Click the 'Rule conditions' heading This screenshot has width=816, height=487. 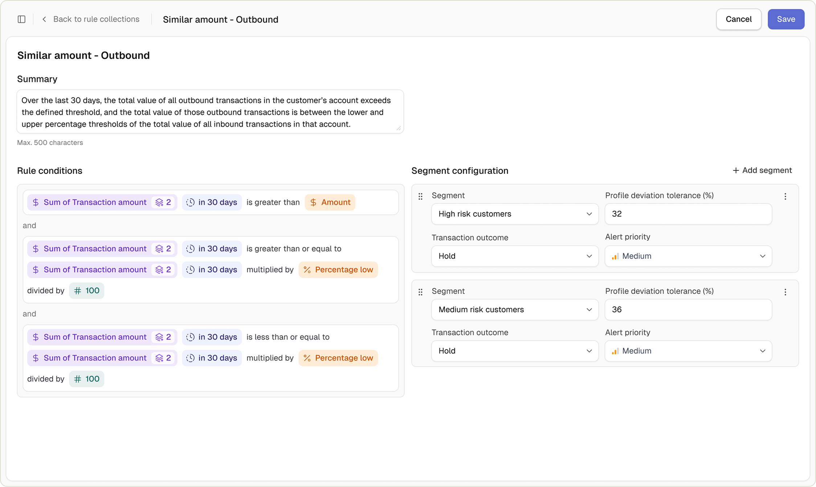pos(50,170)
